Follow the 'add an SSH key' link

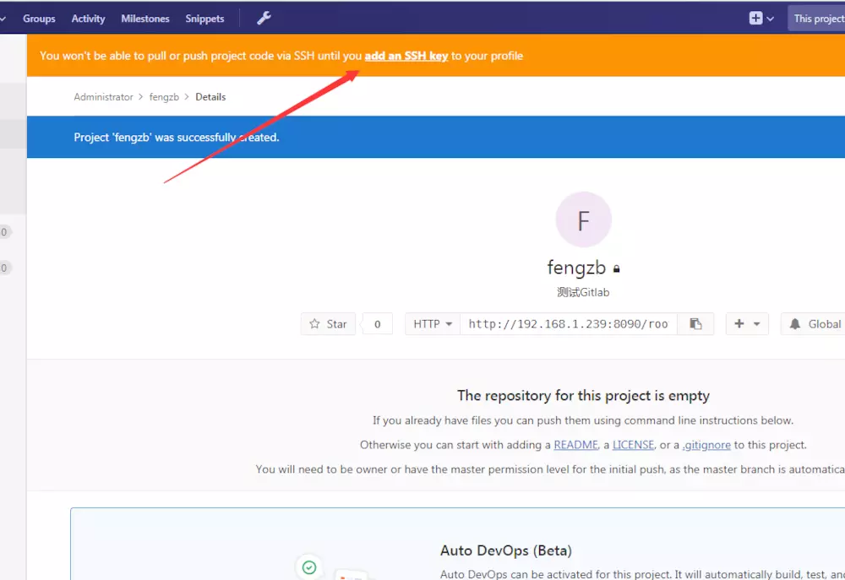pyautogui.click(x=406, y=56)
